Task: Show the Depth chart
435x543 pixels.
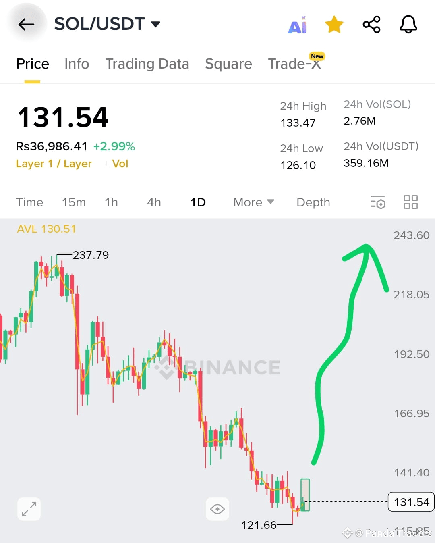Action: 313,202
